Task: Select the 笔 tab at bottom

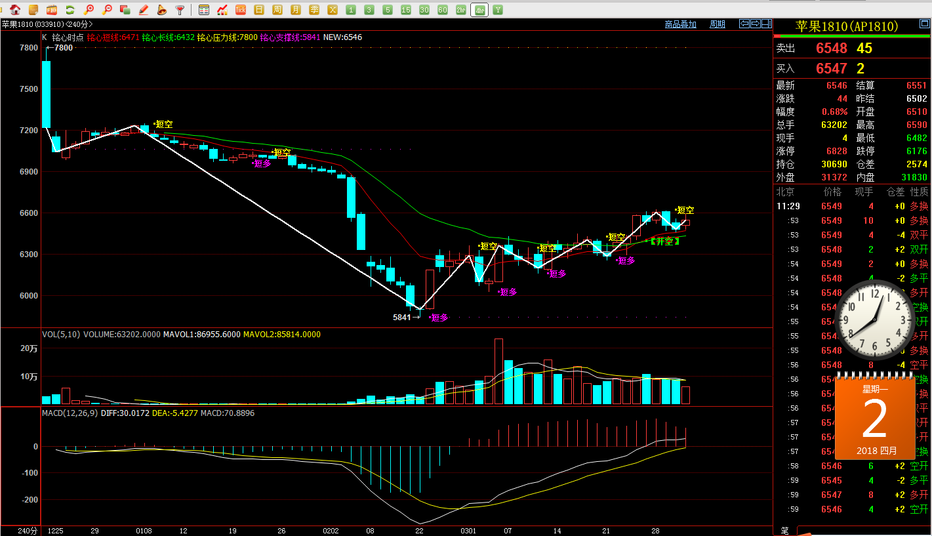Action: 784,529
